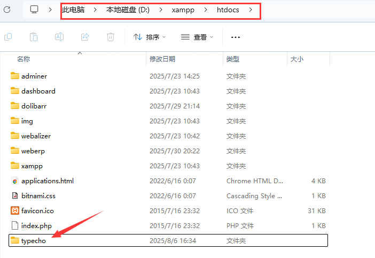375x258 pixels.
Task: Click the Refresh button in address bar
Action: coord(7,10)
